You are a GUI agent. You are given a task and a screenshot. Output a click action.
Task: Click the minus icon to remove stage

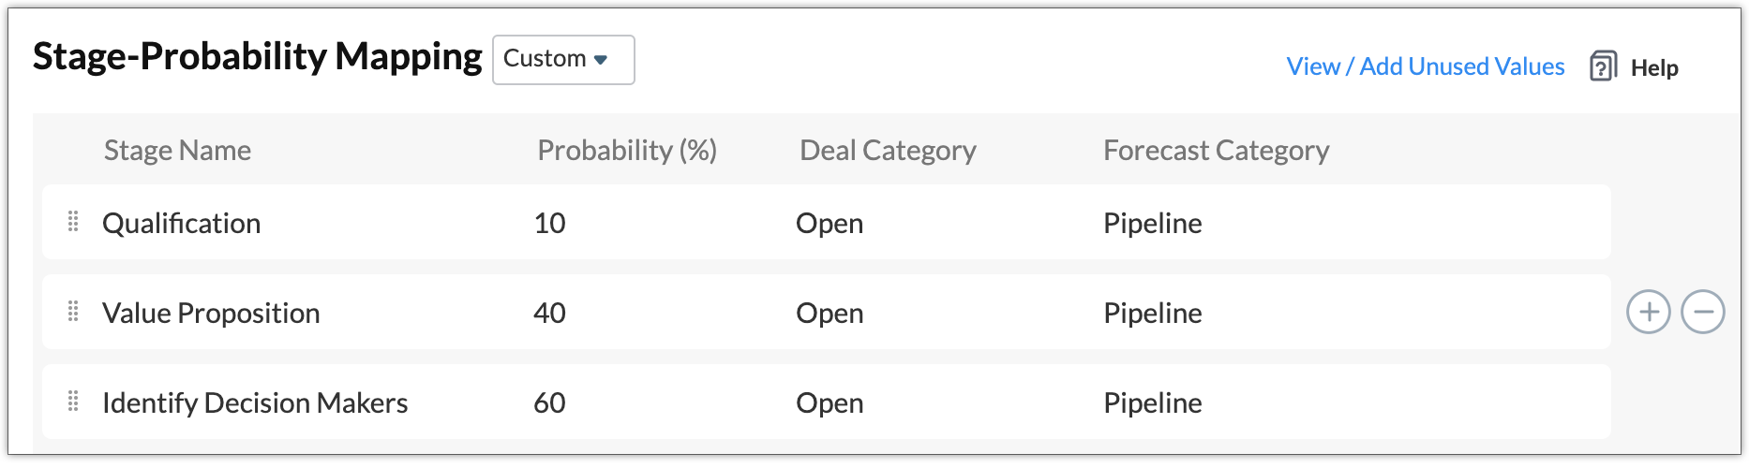point(1702,313)
